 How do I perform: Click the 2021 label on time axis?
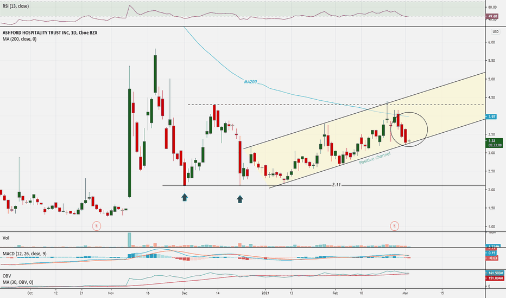[x=265, y=293]
